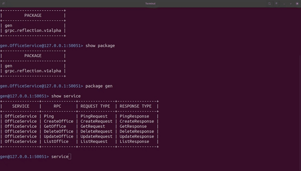Open the terminal hamburger menu
The width and height of the screenshot is (301, 171).
[277, 4]
